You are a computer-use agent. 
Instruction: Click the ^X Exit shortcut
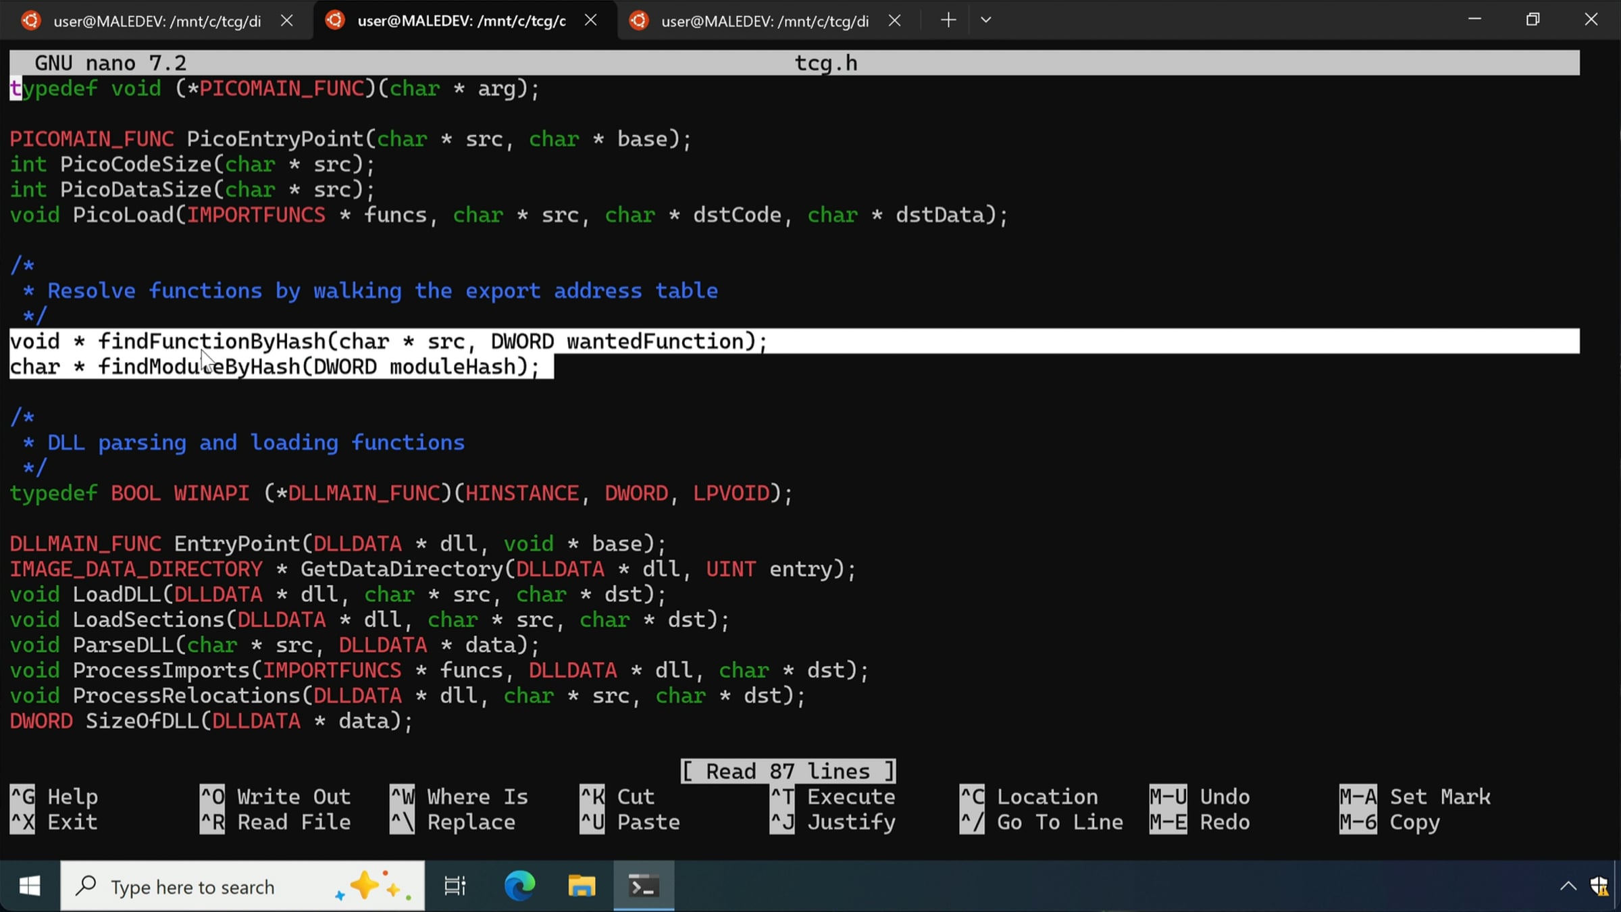54,822
